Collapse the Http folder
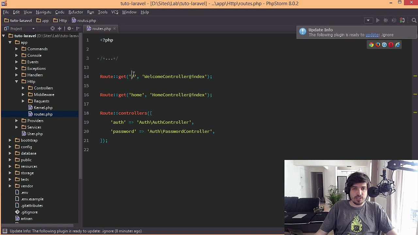The height and width of the screenshot is (235, 418). tap(16, 82)
